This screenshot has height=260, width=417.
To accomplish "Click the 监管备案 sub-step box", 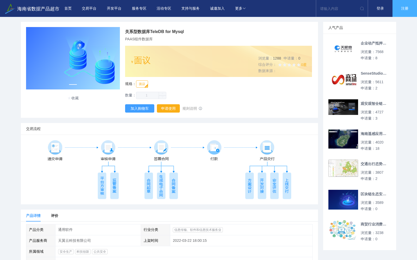I will [114, 186].
